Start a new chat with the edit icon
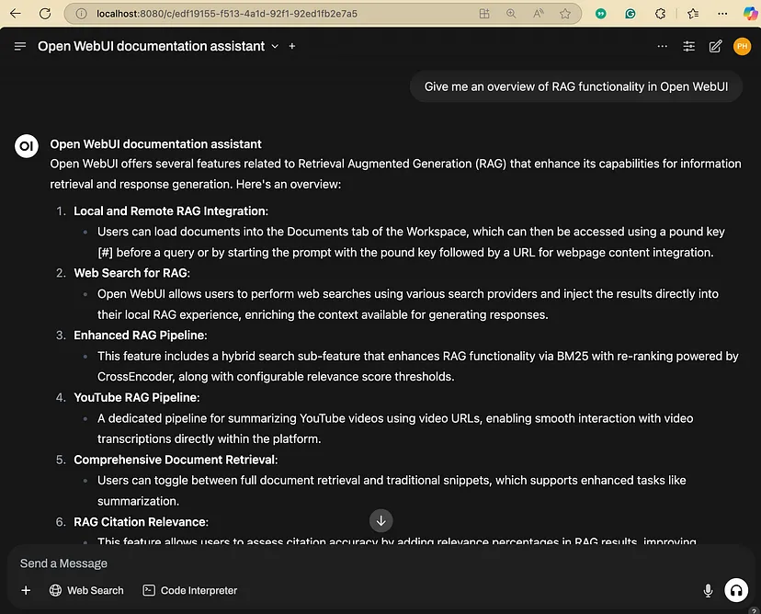Viewport: 761px width, 614px height. pos(715,46)
